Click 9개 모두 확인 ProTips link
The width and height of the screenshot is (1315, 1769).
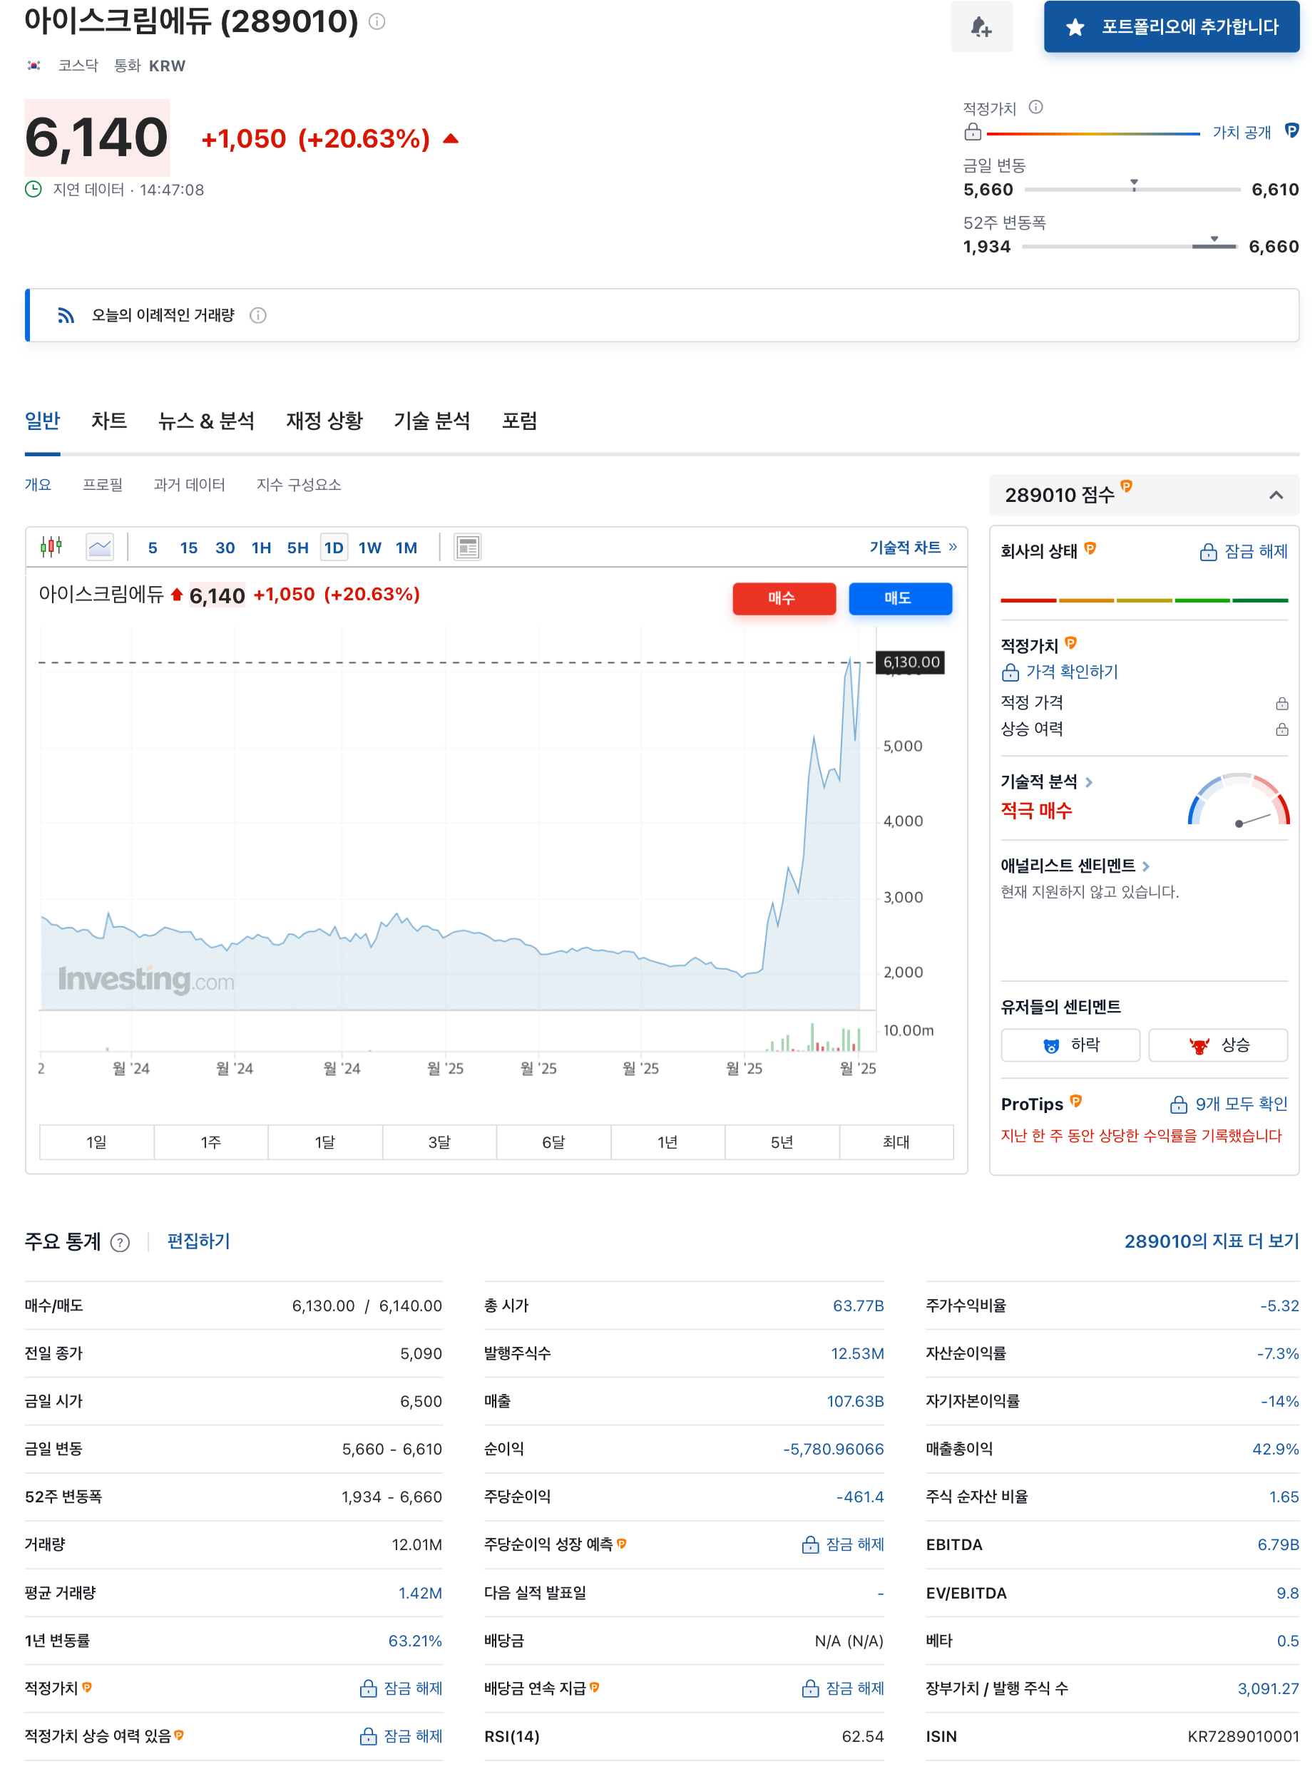pyautogui.click(x=1228, y=1104)
